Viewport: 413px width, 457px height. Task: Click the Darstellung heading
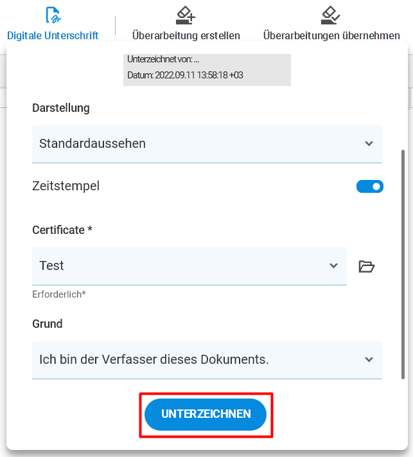pyautogui.click(x=61, y=108)
